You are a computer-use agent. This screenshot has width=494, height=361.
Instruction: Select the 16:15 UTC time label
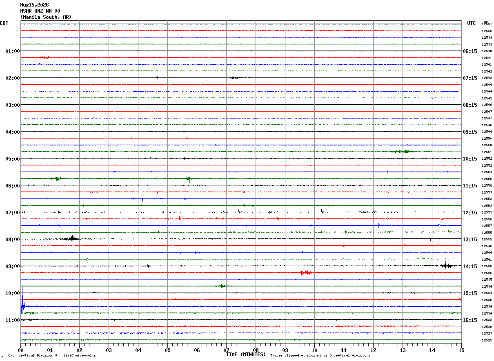tap(470, 320)
